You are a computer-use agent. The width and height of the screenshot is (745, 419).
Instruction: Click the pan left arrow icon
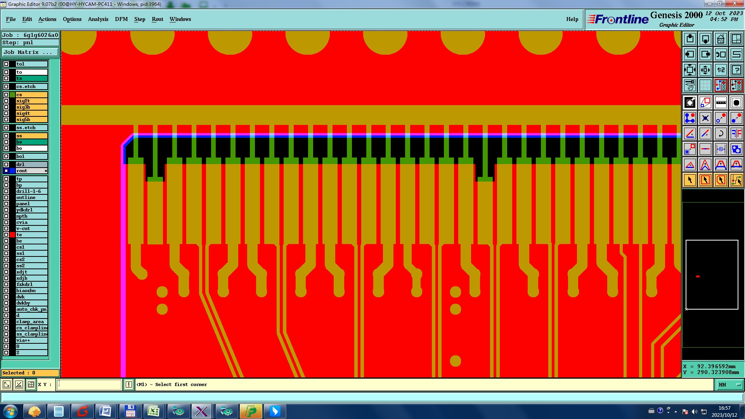coord(690,54)
